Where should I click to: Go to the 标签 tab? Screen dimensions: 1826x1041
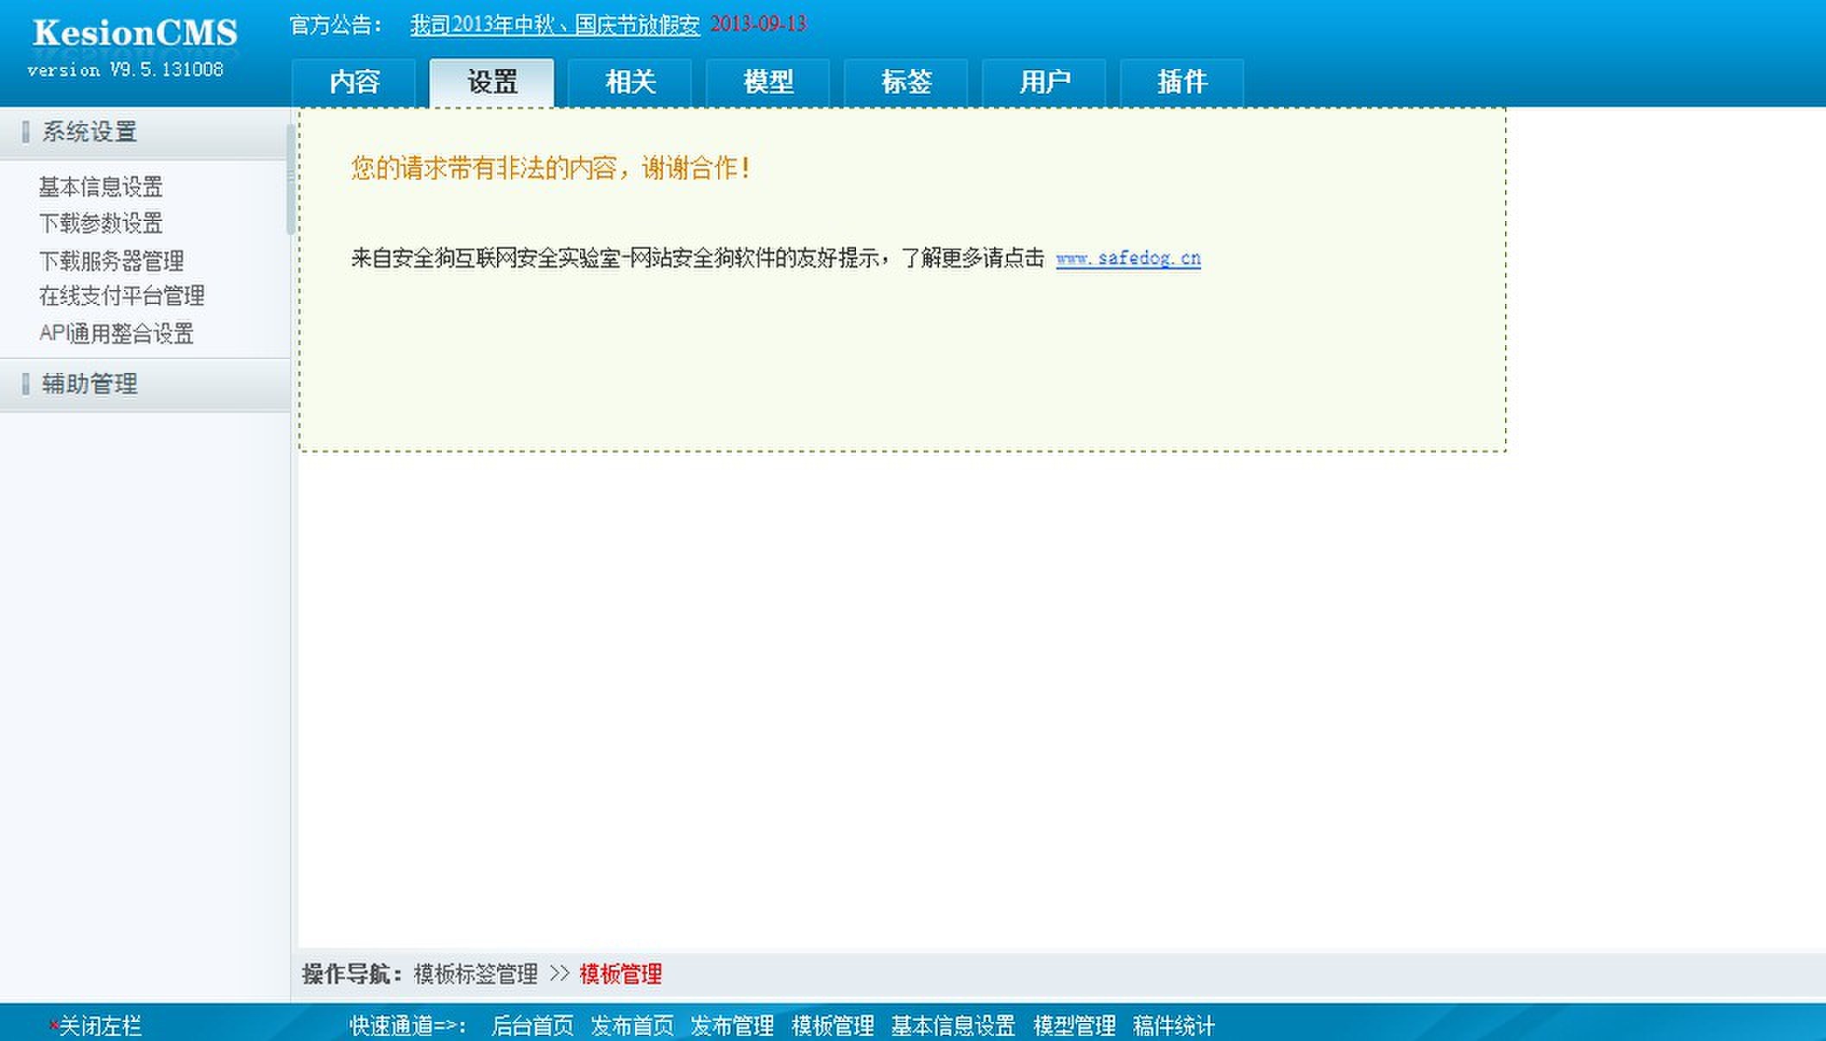[x=906, y=82]
